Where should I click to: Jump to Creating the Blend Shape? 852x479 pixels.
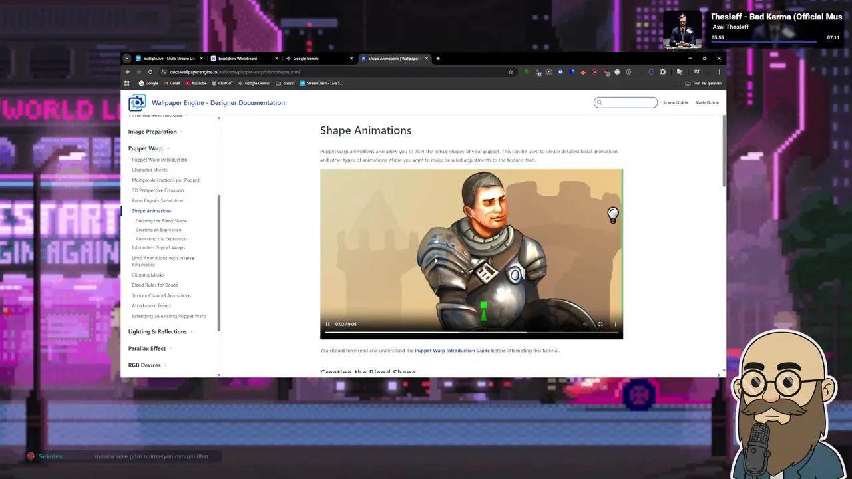pyautogui.click(x=161, y=221)
